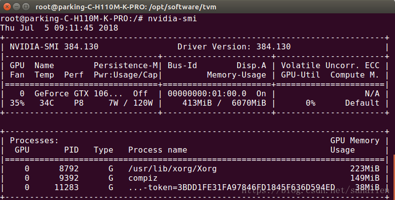395x200 pixels.
Task: Click the memory usage '149MiB'
Action: [365, 178]
